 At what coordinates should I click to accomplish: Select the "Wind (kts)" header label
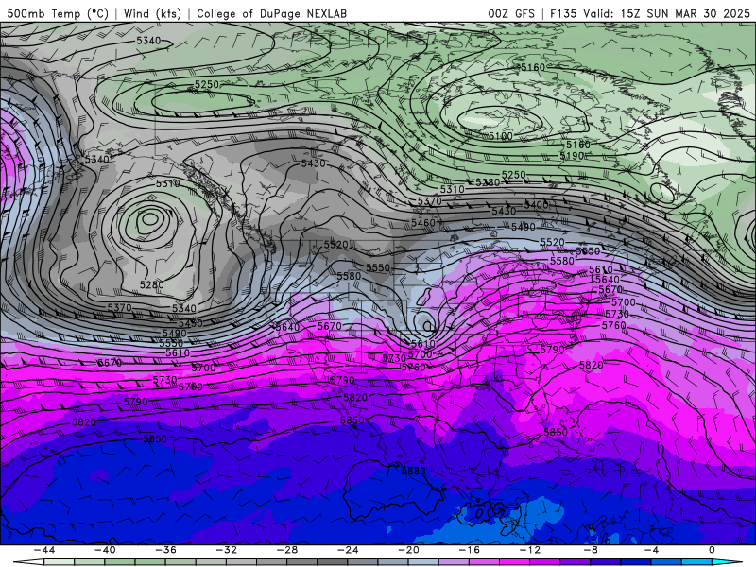[x=152, y=13]
